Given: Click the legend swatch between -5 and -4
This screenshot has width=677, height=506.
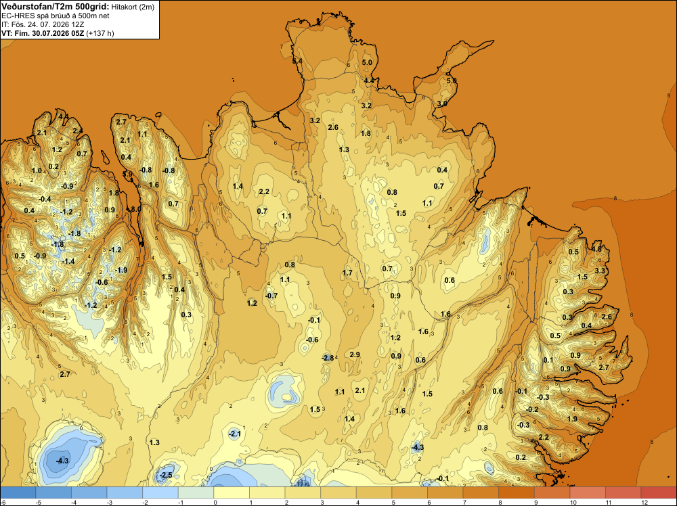Looking at the screenshot, I should click(x=53, y=492).
